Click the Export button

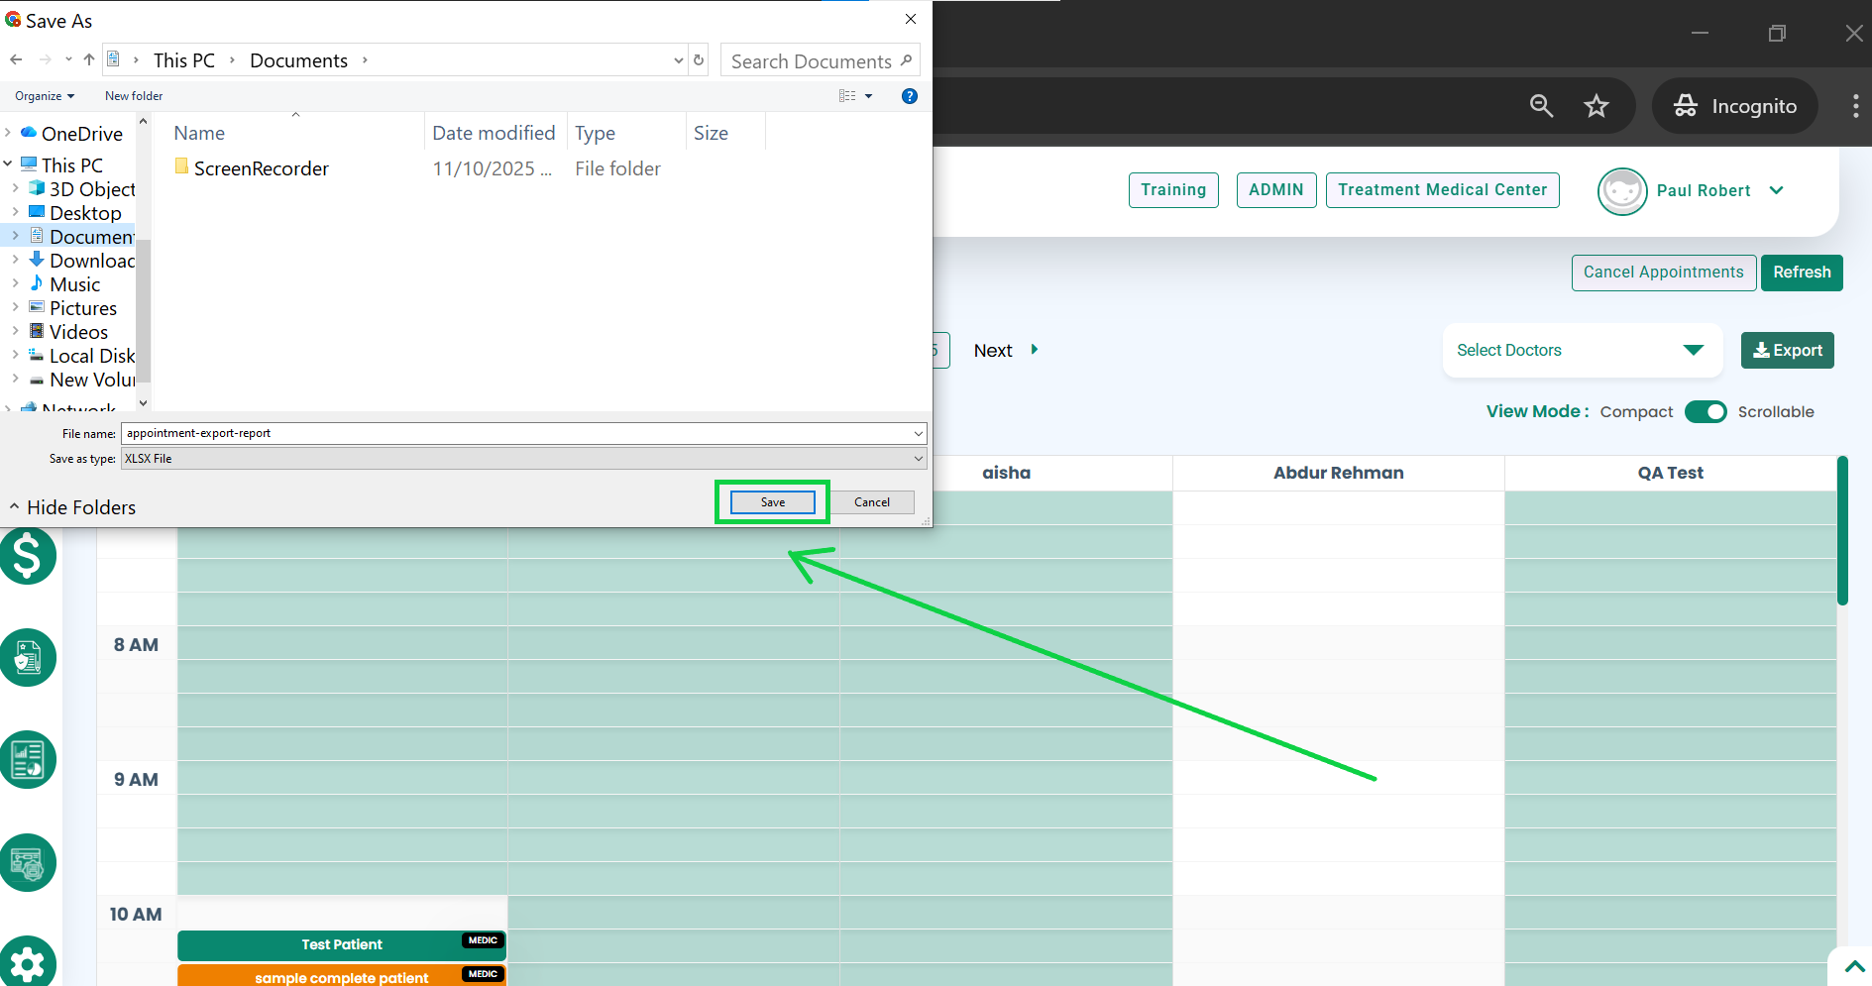point(1787,350)
